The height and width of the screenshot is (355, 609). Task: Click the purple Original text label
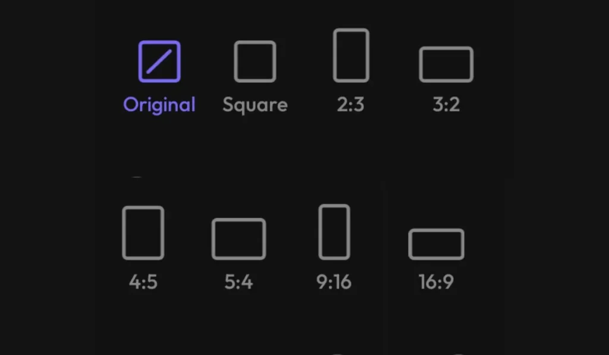click(159, 105)
